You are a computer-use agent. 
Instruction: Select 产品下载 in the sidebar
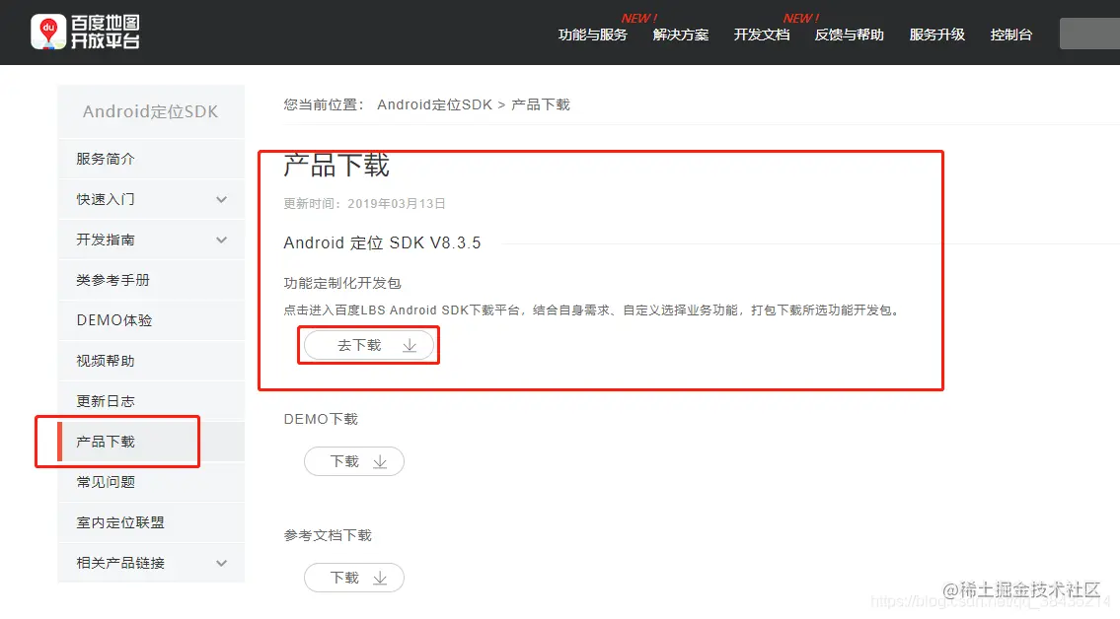click(151, 443)
